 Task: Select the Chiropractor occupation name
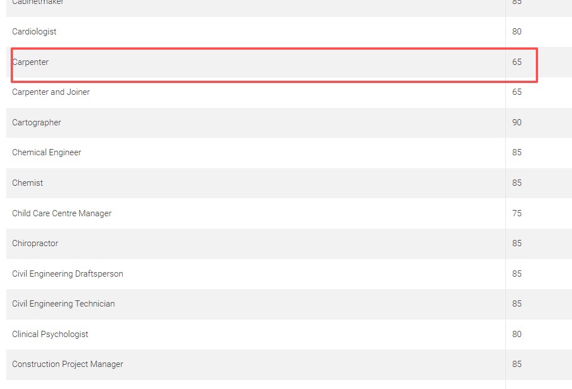pos(35,243)
